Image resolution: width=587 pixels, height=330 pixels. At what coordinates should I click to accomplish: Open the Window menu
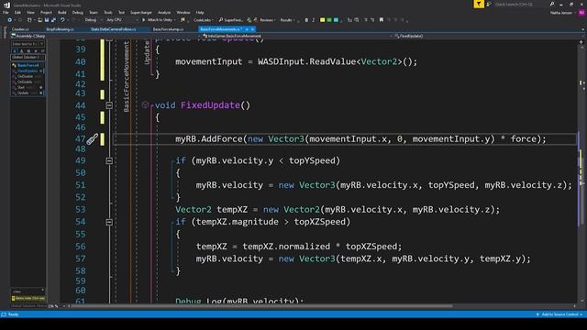[x=183, y=13]
